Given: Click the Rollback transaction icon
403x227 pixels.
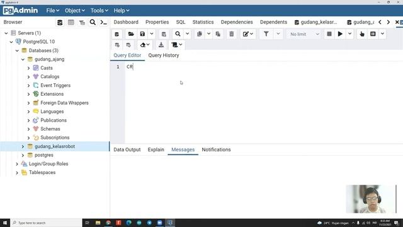Looking at the screenshot, I should 128,45.
